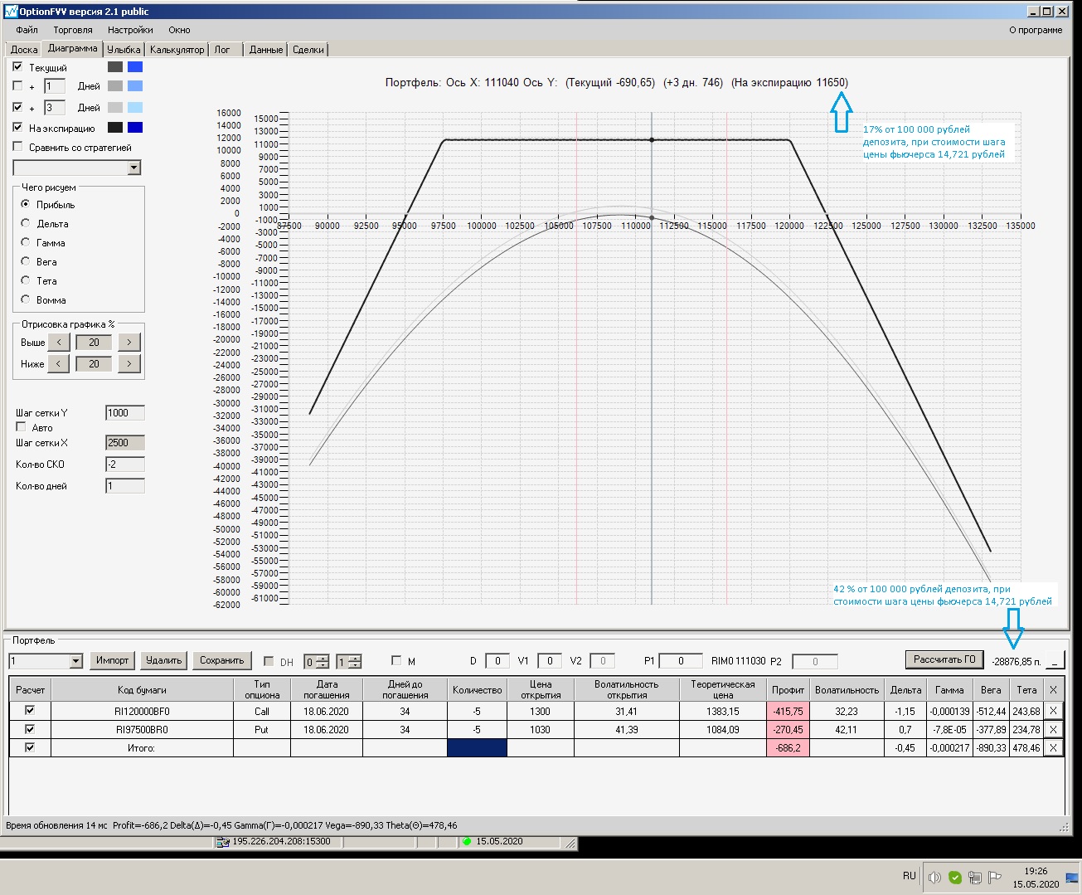
Task: Open the strategy comparison dropdown
Action: (134, 168)
